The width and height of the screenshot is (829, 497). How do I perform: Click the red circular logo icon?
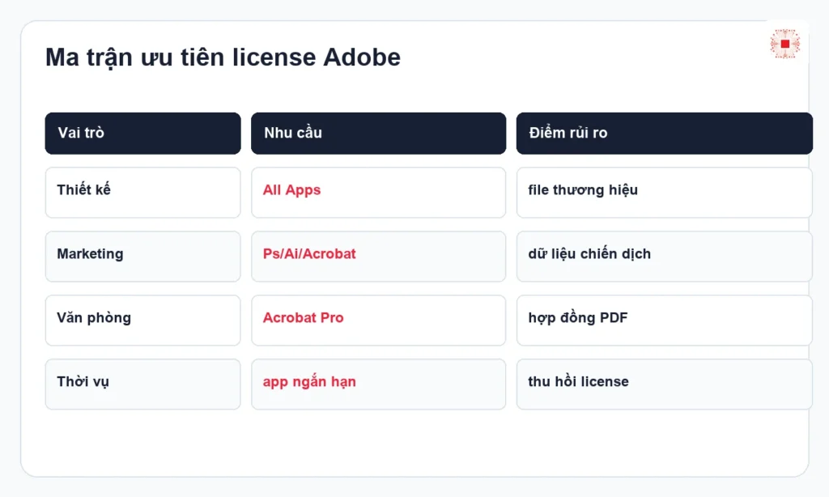(x=785, y=44)
